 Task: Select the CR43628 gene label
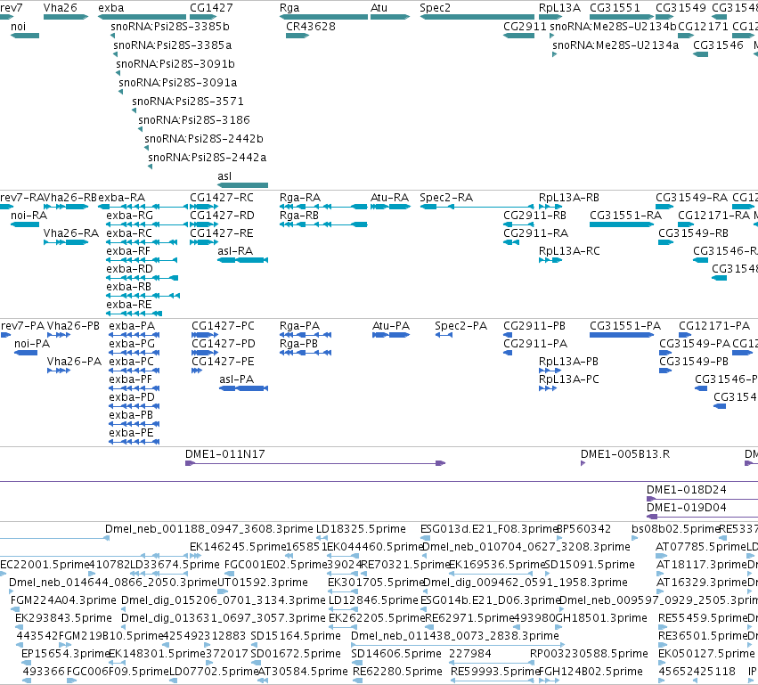point(311,27)
